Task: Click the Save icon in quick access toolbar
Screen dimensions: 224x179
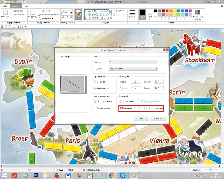Action: pyautogui.click(x=2, y=26)
